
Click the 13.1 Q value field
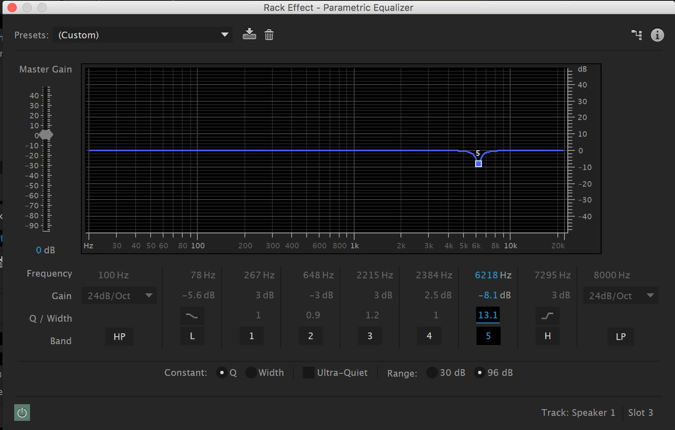[488, 315]
